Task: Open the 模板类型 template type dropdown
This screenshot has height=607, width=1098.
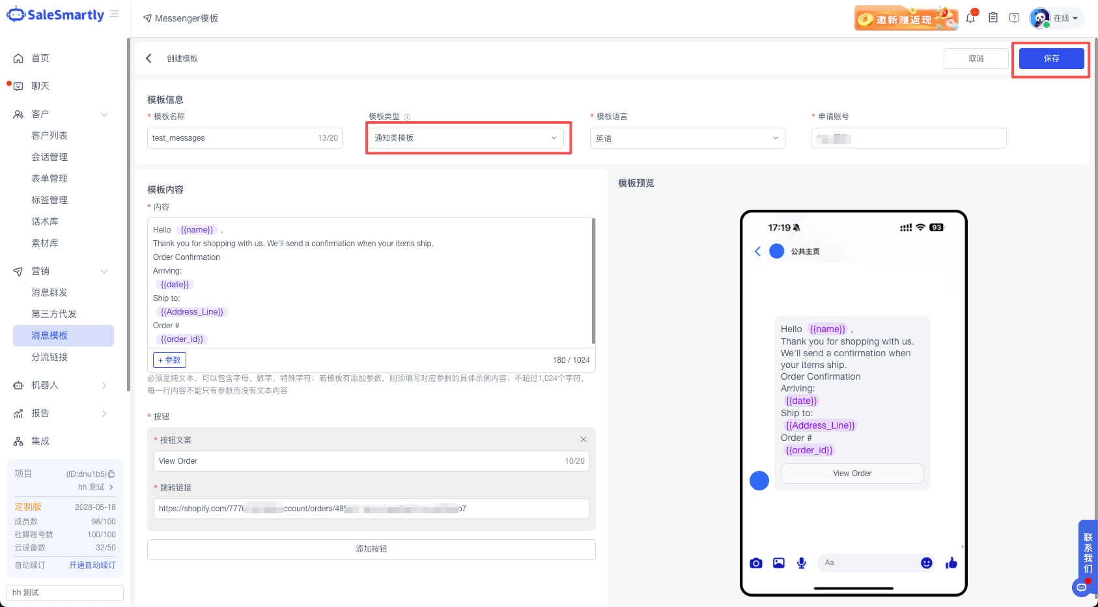Action: [466, 137]
